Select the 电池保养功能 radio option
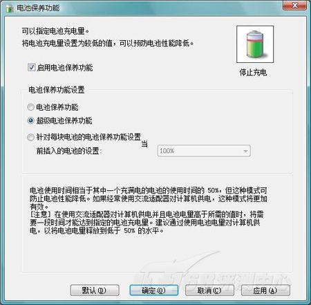The image size is (311, 305). (30, 107)
